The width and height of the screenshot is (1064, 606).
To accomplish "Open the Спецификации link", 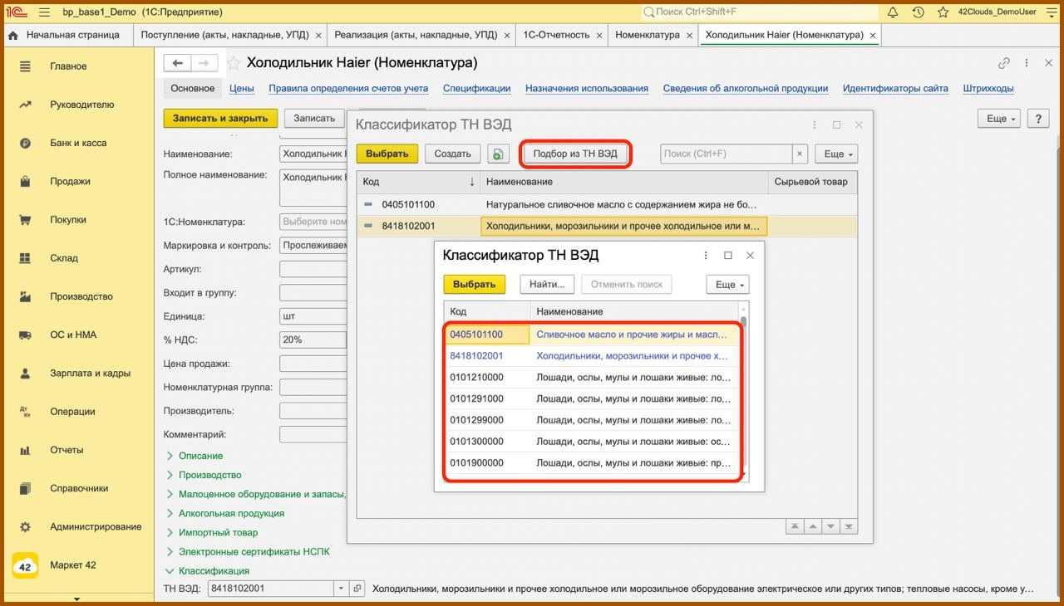I will [x=476, y=89].
